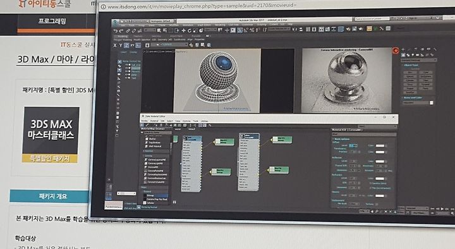
Task: Click the browser address bar URL
Action: (x=202, y=6)
